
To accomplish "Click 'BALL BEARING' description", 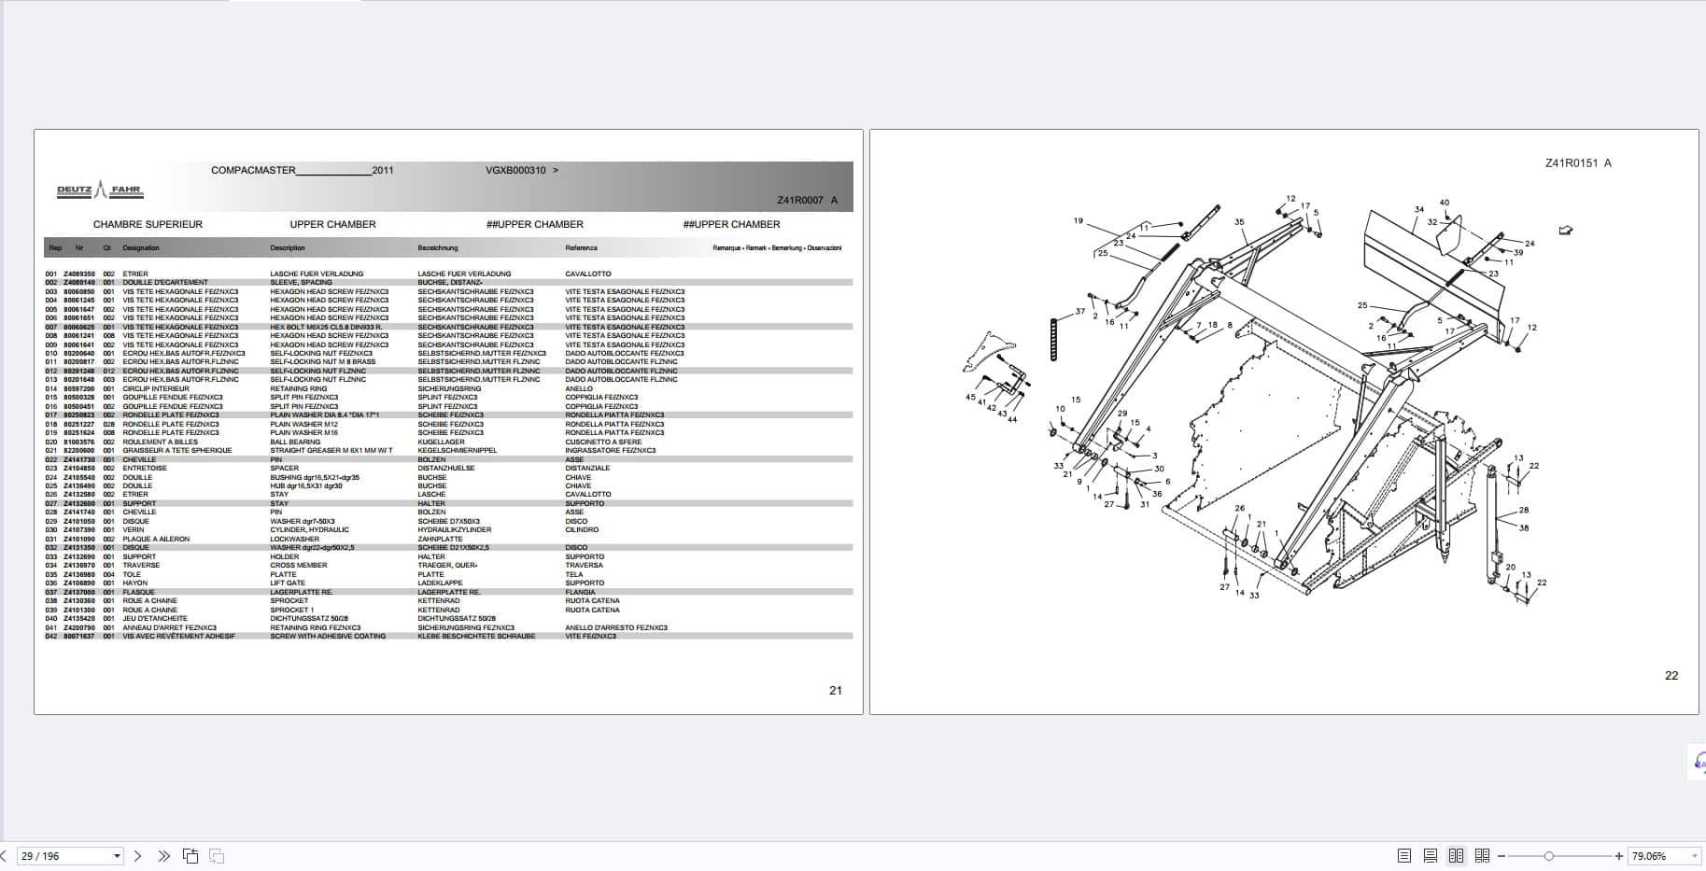I will (x=295, y=443).
